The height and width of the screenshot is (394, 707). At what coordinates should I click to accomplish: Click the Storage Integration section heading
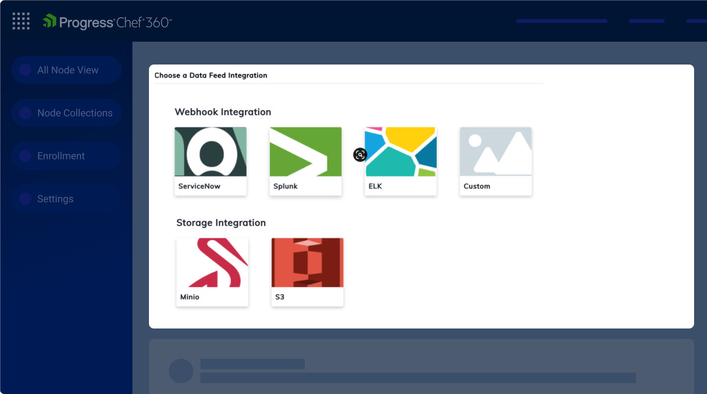pyautogui.click(x=221, y=223)
